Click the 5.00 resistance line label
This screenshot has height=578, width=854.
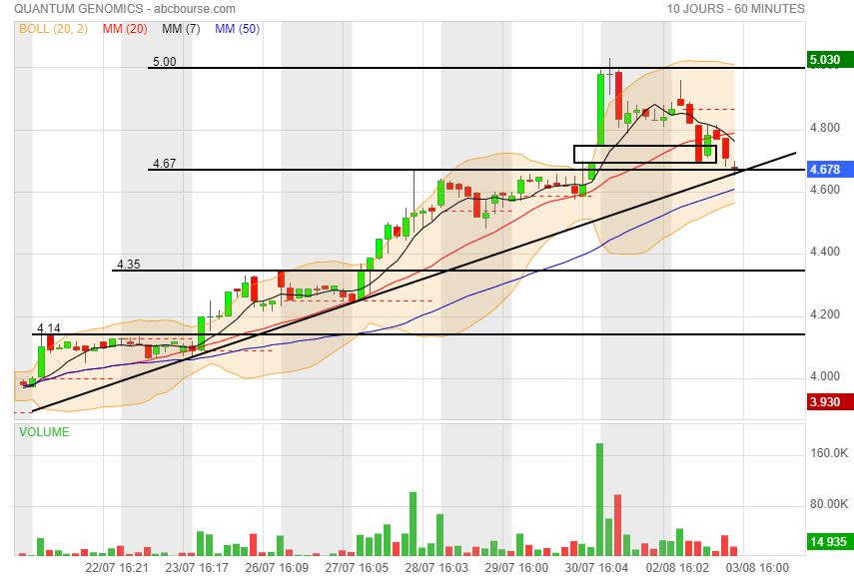[165, 62]
